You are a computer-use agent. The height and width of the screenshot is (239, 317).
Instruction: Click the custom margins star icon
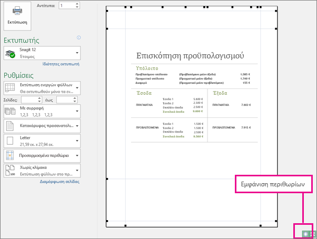point(9,156)
